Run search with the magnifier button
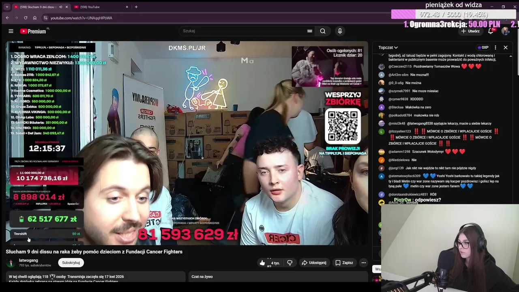 coord(323,31)
